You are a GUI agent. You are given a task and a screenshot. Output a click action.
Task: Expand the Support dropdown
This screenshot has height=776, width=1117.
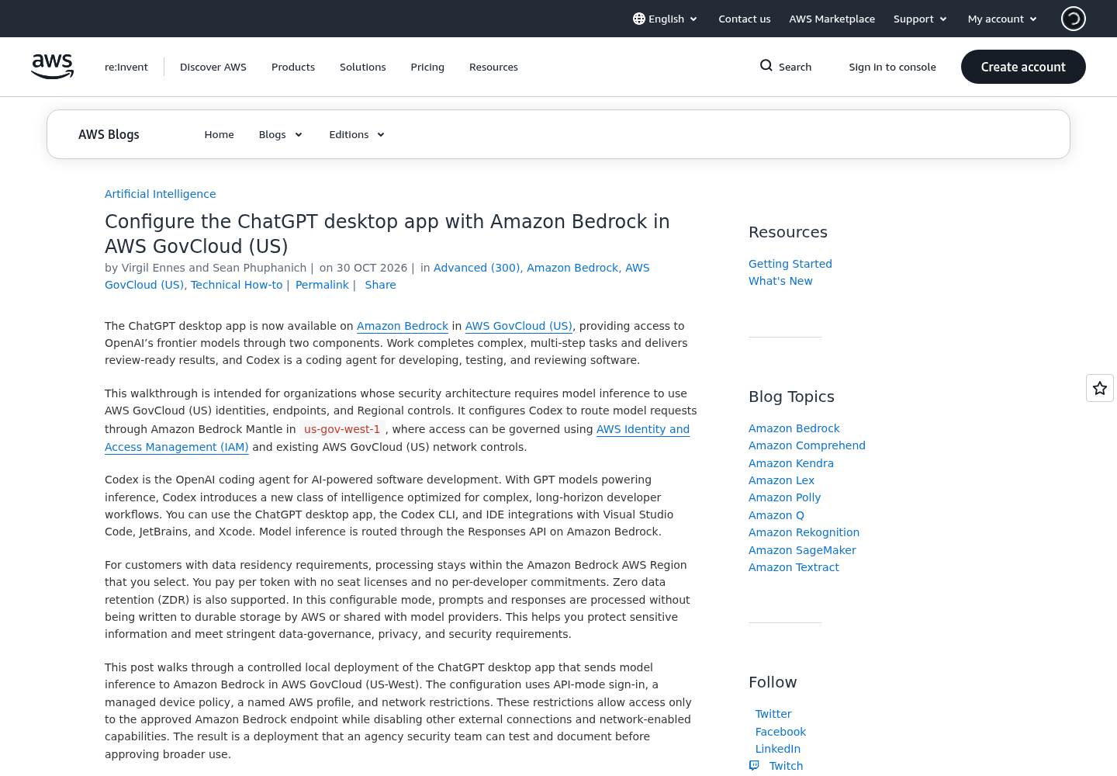(920, 19)
